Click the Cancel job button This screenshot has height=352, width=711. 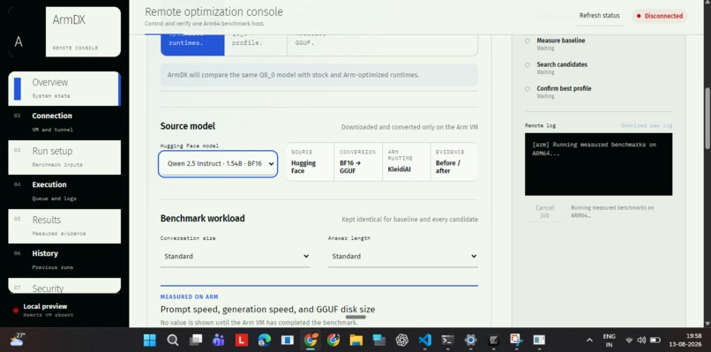[x=544, y=212]
